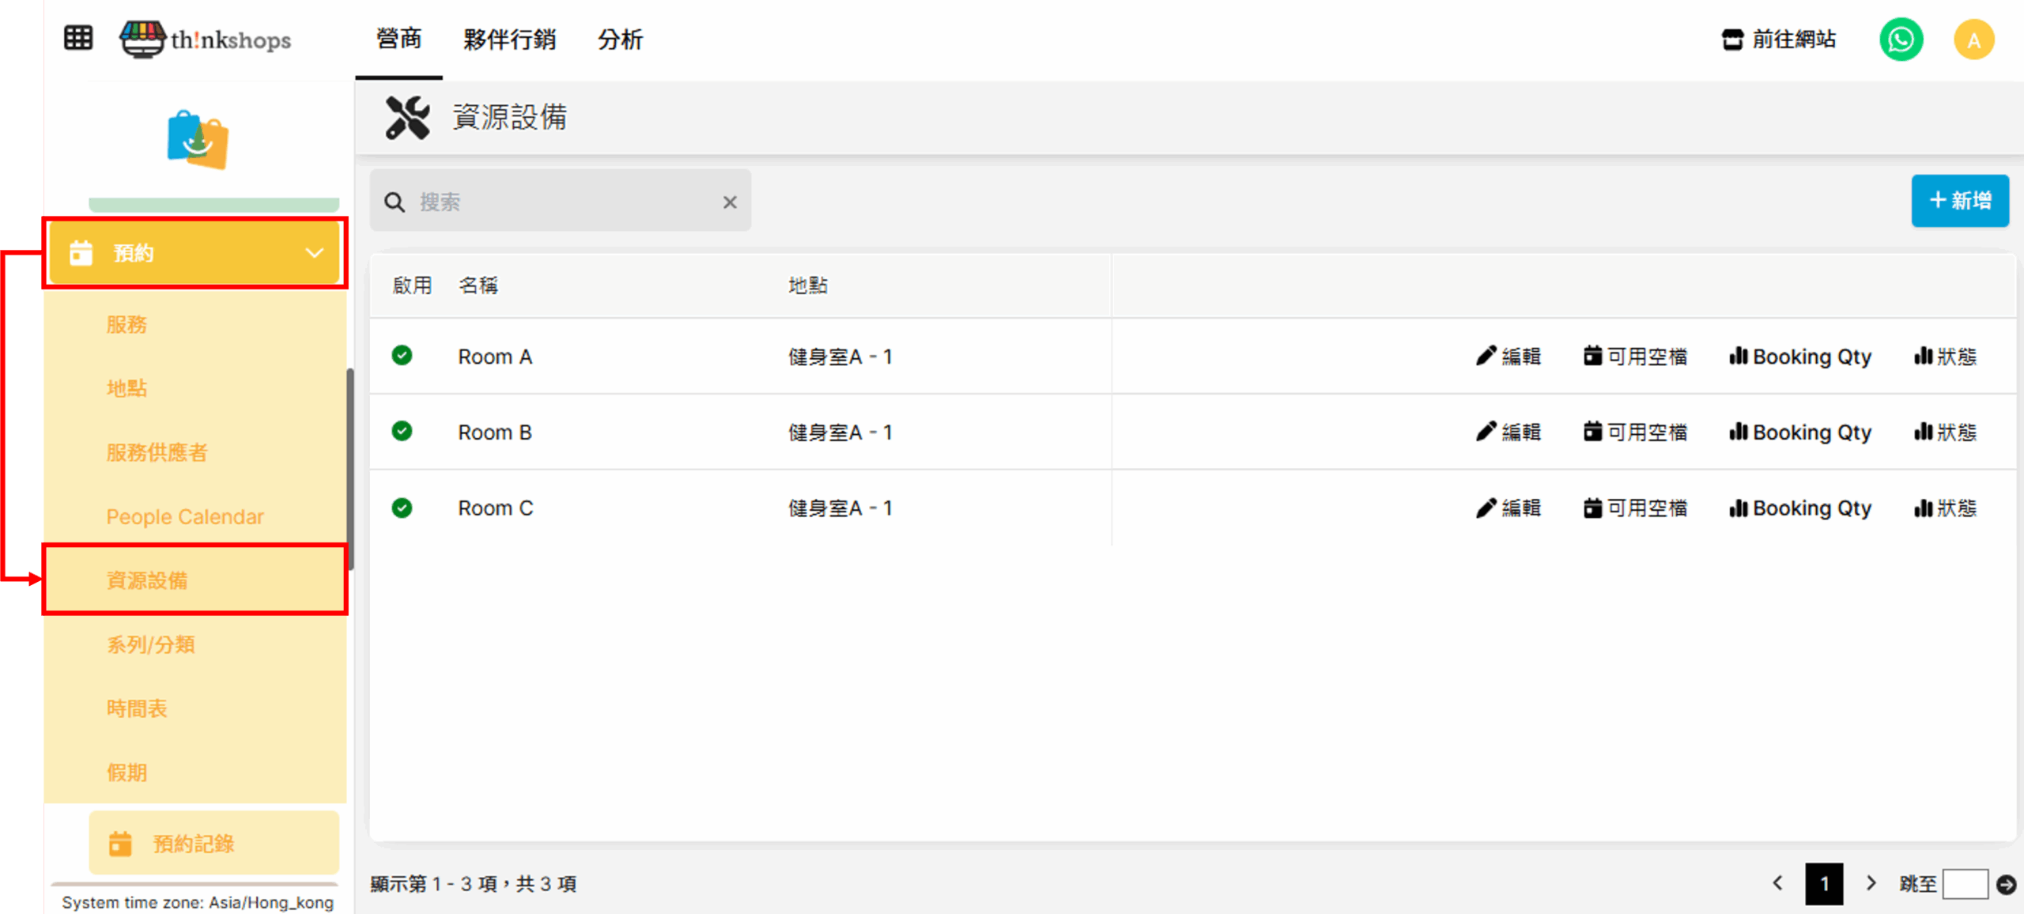Click the 新增 add button
This screenshot has height=914, width=2024.
click(x=1959, y=201)
